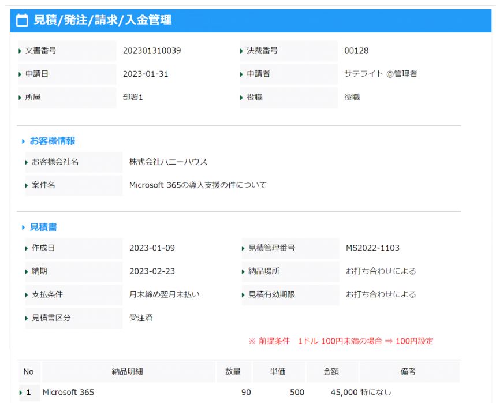
Task: Click the 申請者 label
Action: [258, 74]
